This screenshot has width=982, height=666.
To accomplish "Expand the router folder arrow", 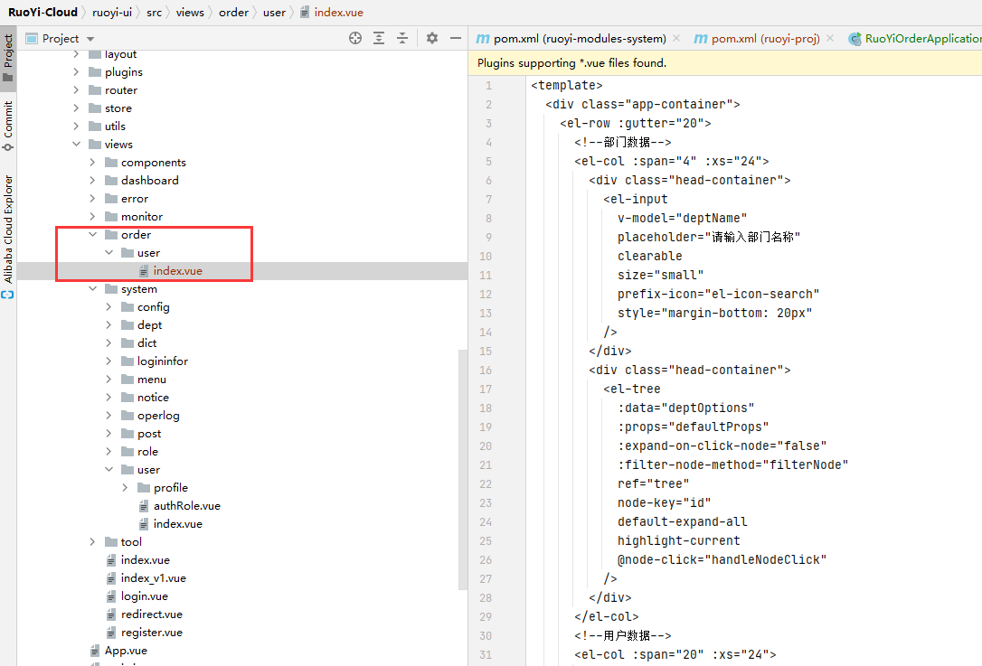I will 76,90.
